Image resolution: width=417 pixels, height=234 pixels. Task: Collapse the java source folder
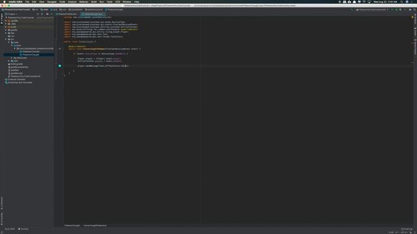tap(12, 45)
